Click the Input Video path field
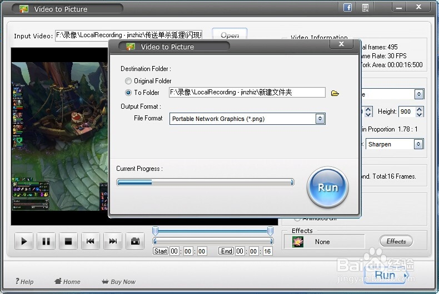 click(128, 35)
